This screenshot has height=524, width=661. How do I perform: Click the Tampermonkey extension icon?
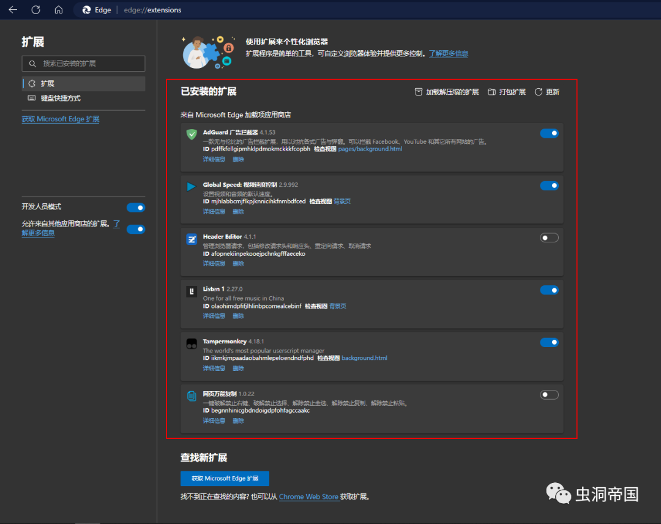192,343
